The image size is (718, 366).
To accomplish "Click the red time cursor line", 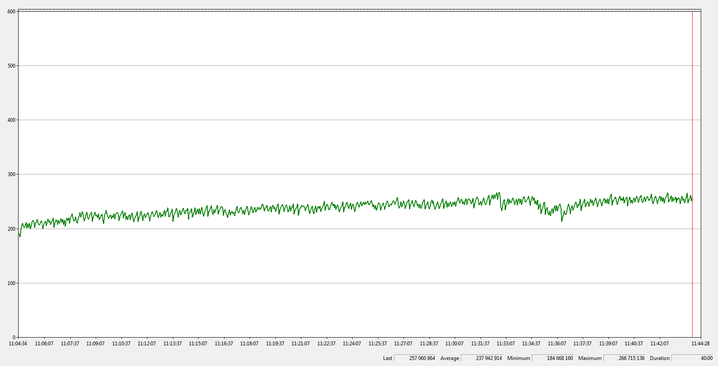I will (x=692, y=174).
